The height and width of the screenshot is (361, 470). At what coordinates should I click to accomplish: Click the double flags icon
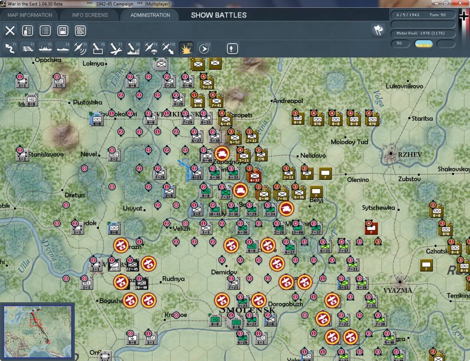tap(378, 30)
